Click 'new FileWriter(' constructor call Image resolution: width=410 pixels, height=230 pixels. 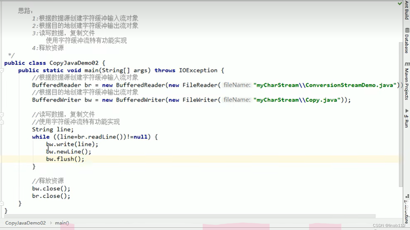tap(195, 100)
